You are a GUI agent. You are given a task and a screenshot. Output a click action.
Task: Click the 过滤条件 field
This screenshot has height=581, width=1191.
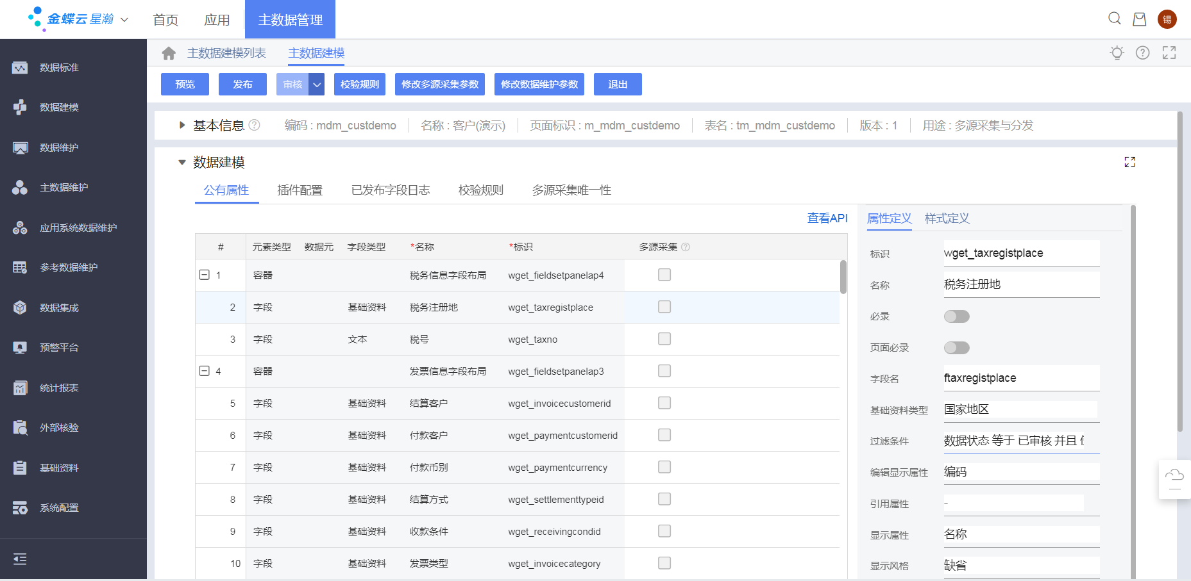click(1022, 441)
